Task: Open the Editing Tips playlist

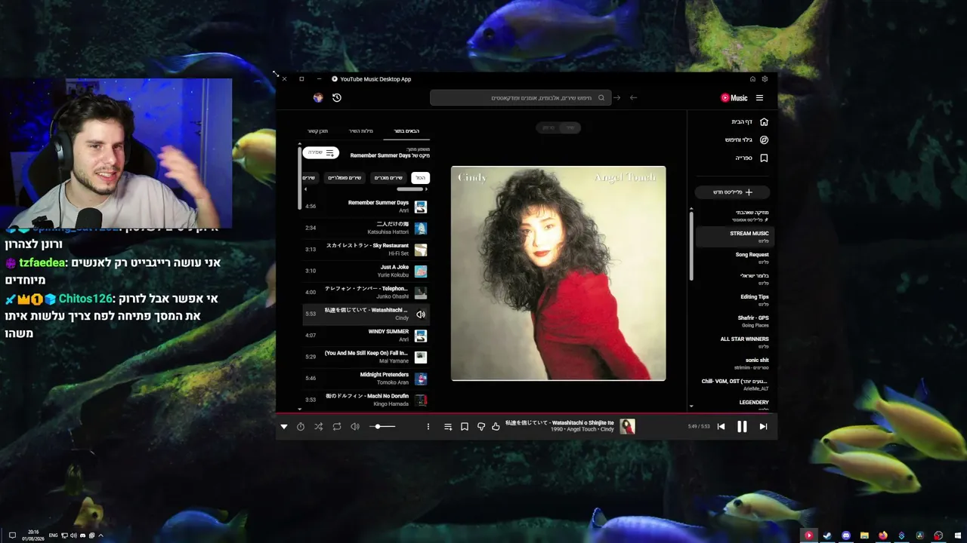Action: pyautogui.click(x=734, y=299)
